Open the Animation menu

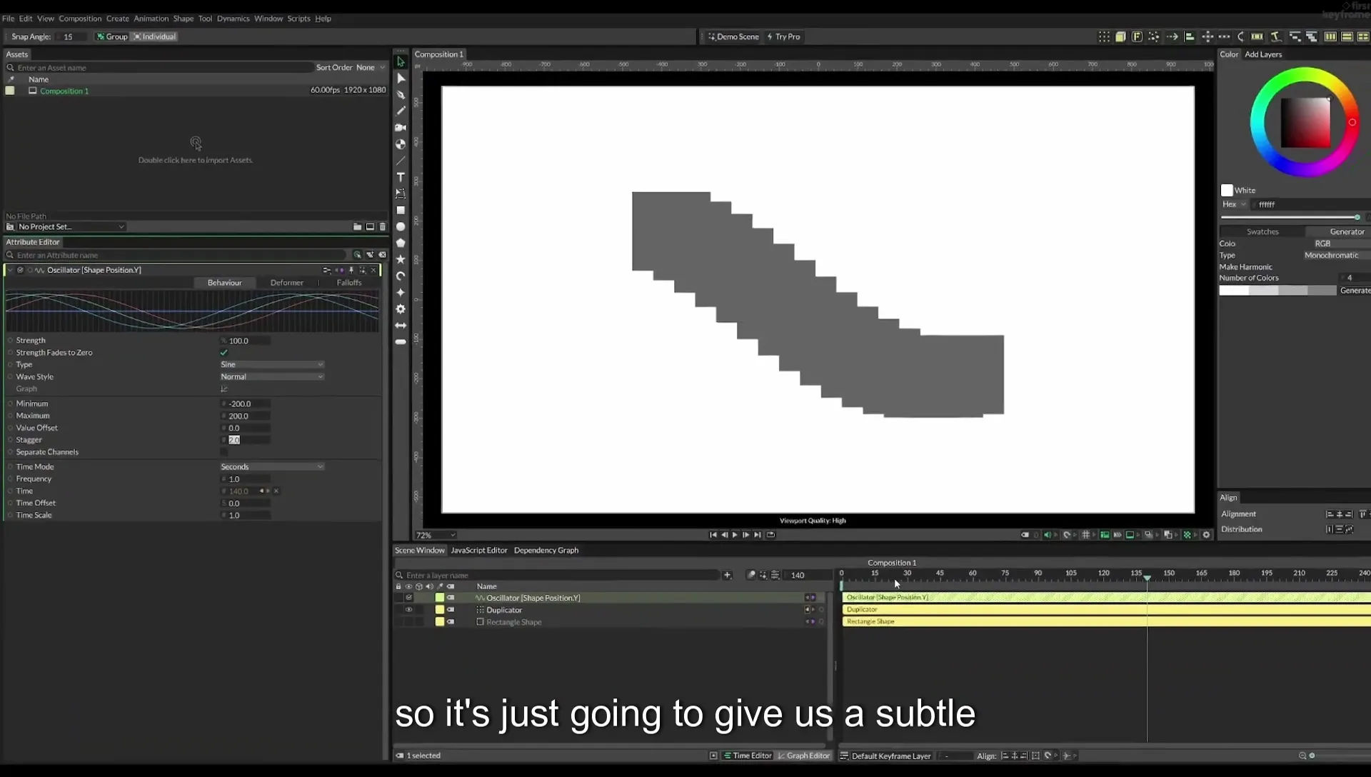coord(151,19)
